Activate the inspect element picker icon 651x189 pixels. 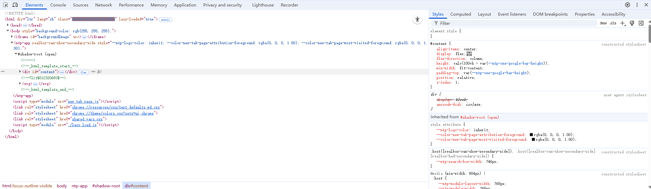coord(5,5)
